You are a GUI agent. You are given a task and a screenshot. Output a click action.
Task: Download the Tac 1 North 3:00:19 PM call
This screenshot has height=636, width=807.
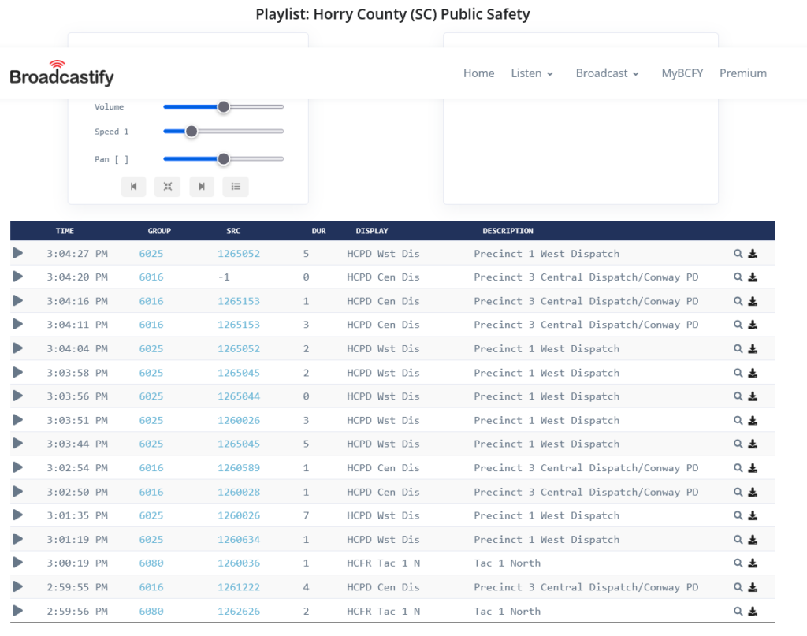[x=753, y=563]
